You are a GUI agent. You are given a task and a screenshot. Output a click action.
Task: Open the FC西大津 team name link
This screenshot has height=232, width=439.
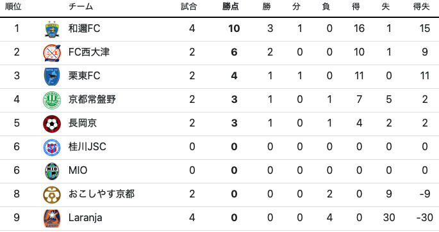point(89,52)
